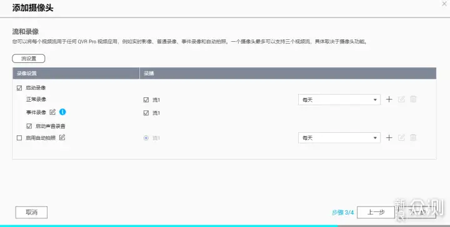Add a schedule in the 启用自动拍照 row
Screen dimensions: 450x227
[x=389, y=138]
